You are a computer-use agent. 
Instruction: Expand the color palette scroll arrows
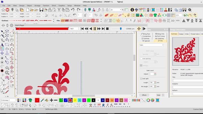tap(130, 100)
